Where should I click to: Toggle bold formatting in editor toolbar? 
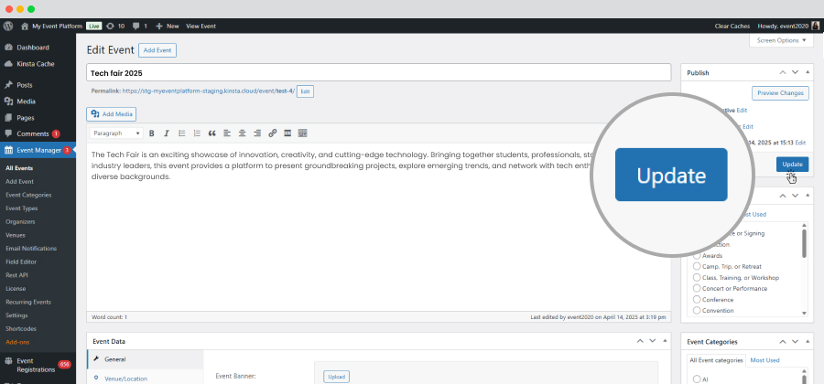[x=151, y=133]
